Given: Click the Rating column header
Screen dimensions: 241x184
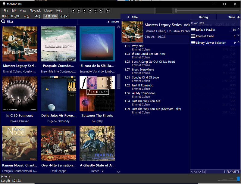Looking at the screenshot, I should tap(204, 17).
